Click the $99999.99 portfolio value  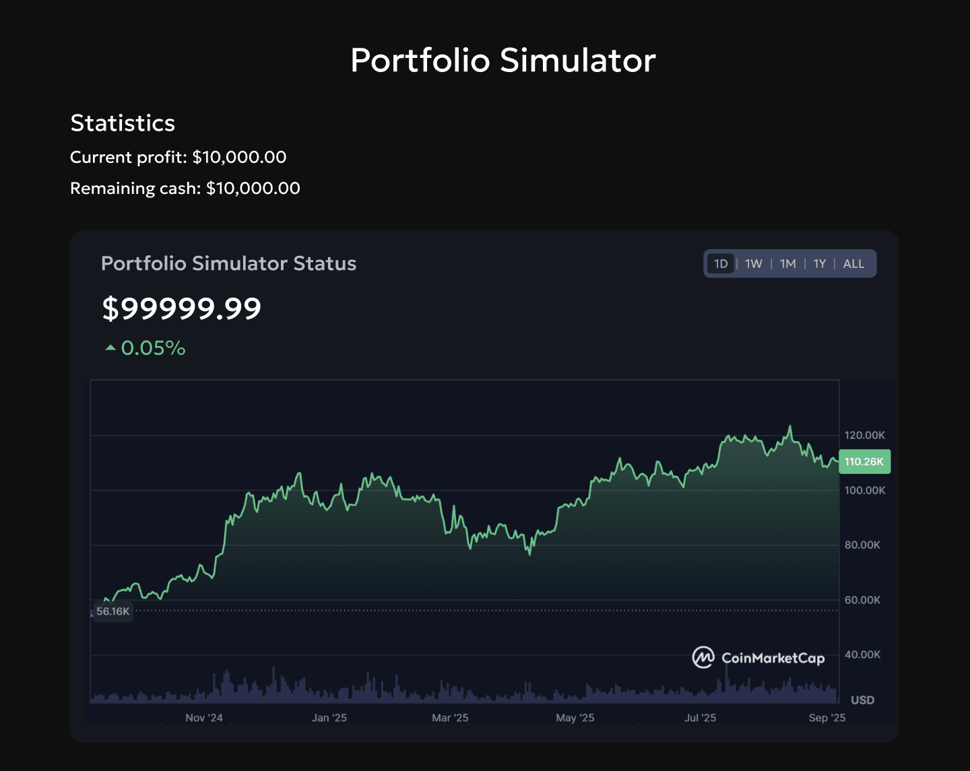(181, 308)
